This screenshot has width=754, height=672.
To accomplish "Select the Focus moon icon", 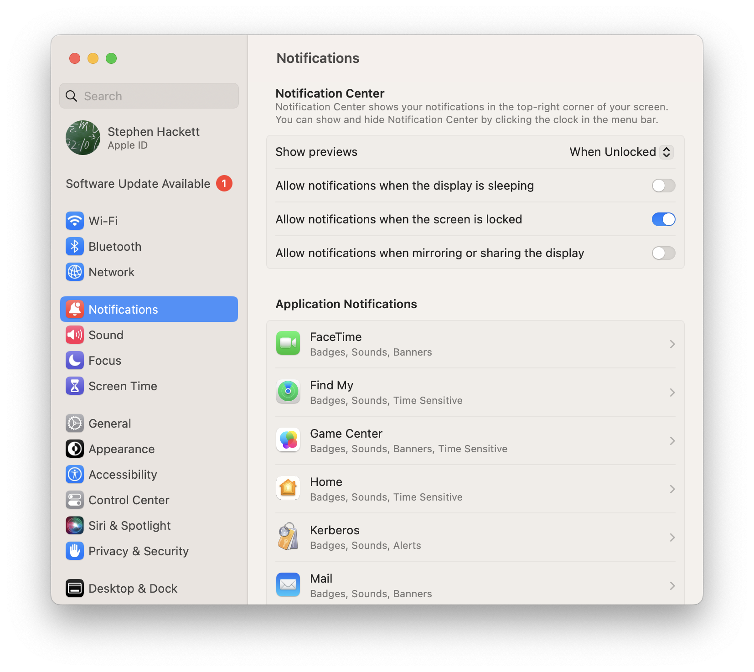I will tap(75, 361).
